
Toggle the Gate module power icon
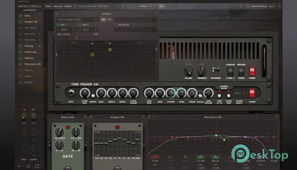20,16
